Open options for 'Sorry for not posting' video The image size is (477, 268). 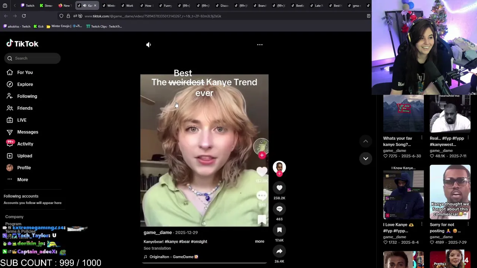(468, 224)
